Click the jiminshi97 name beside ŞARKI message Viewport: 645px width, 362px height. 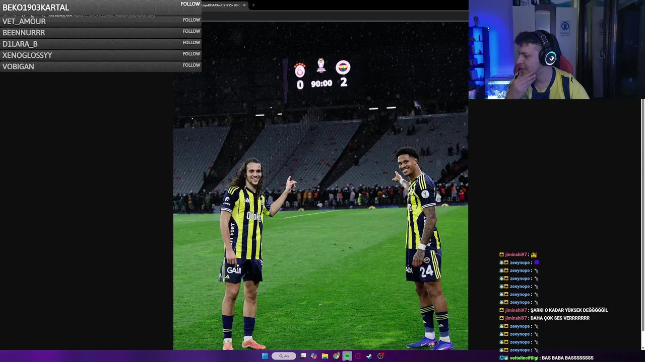[x=516, y=310]
